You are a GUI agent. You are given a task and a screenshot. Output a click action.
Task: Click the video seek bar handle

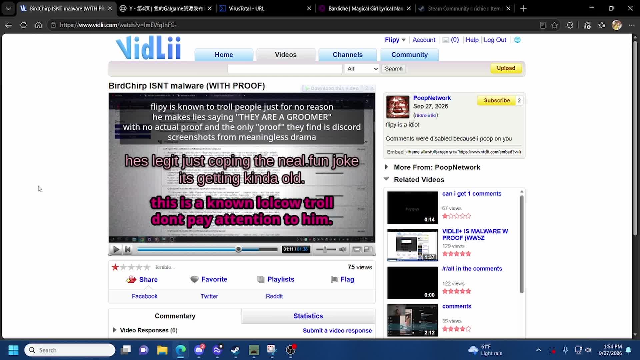pos(238,249)
